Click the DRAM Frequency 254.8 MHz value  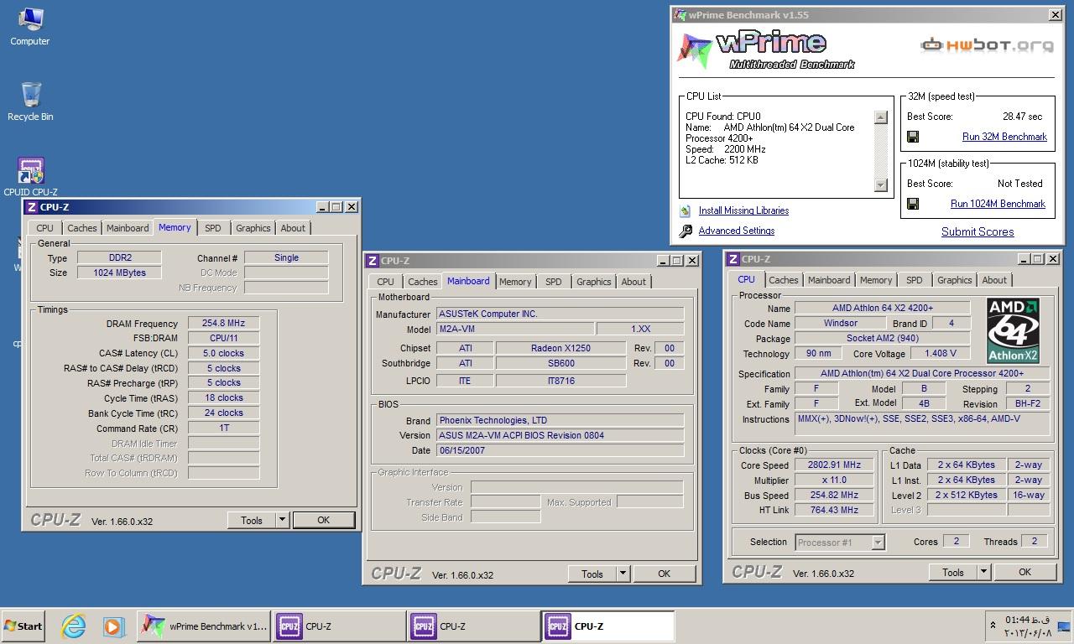pos(223,323)
